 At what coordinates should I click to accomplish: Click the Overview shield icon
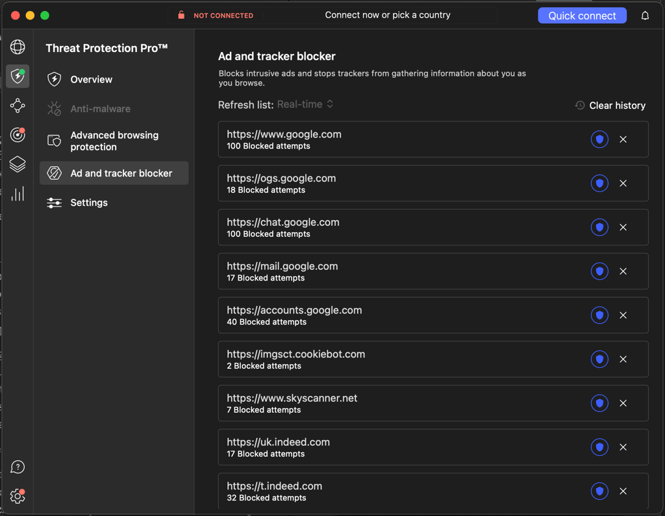point(55,79)
